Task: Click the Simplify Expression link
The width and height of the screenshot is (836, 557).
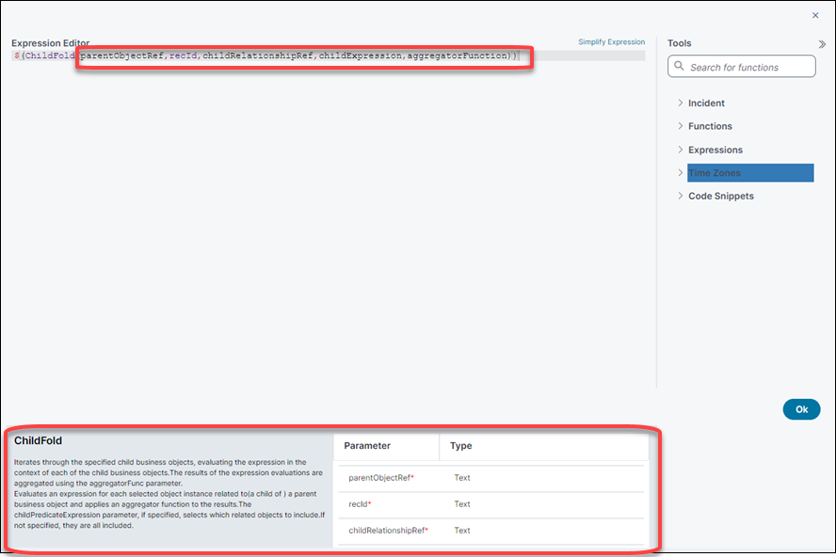Action: (611, 42)
